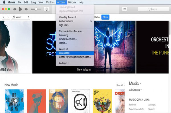The height and width of the screenshot is (113, 171).
Task: Open the Music media picker dropdown
Action: coord(21,17)
